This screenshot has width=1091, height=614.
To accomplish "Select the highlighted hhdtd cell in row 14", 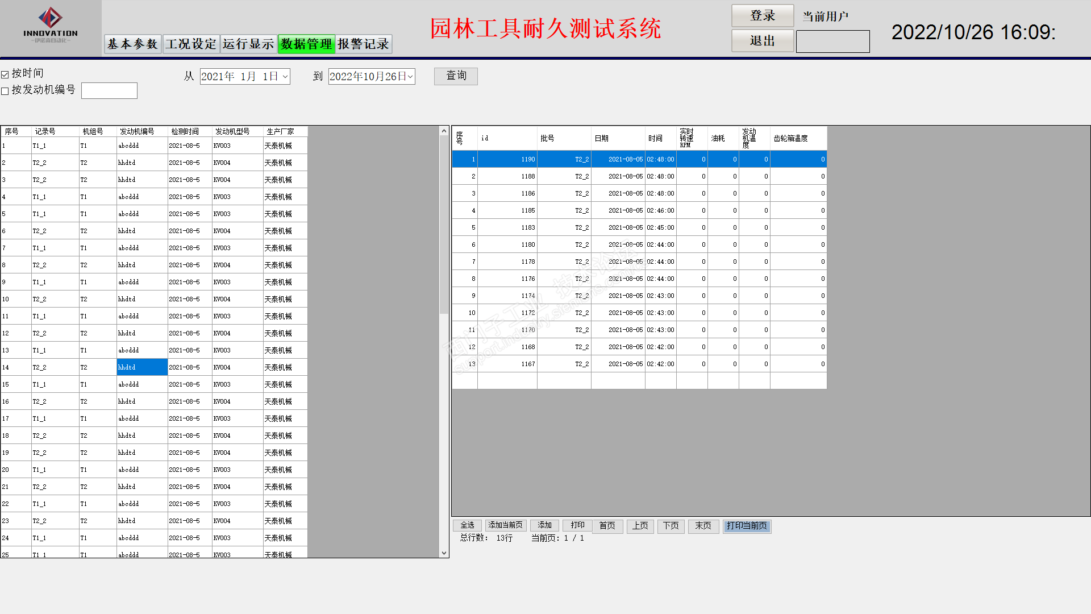I will (x=142, y=367).
